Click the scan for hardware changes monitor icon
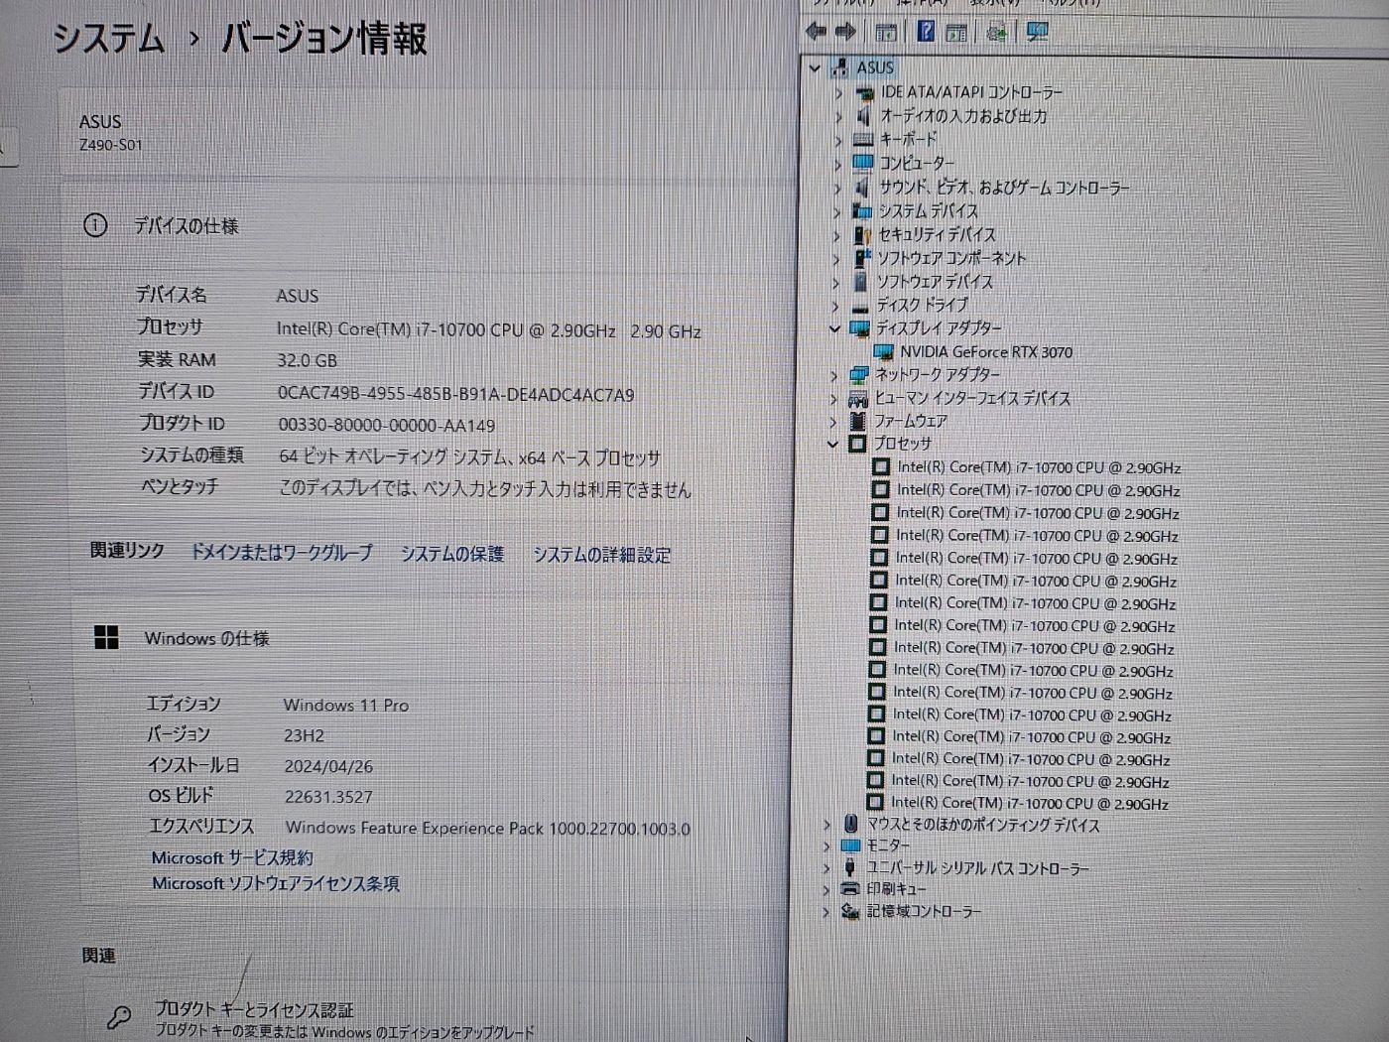The width and height of the screenshot is (1389, 1042). click(x=1038, y=32)
